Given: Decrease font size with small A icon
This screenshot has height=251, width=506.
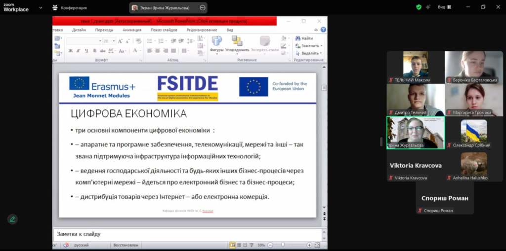Looking at the screenshot, I should (127, 41).
